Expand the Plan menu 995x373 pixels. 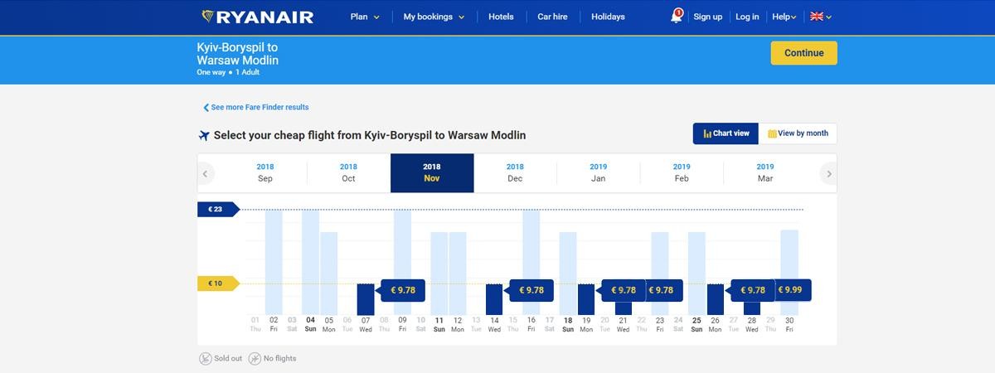[365, 17]
